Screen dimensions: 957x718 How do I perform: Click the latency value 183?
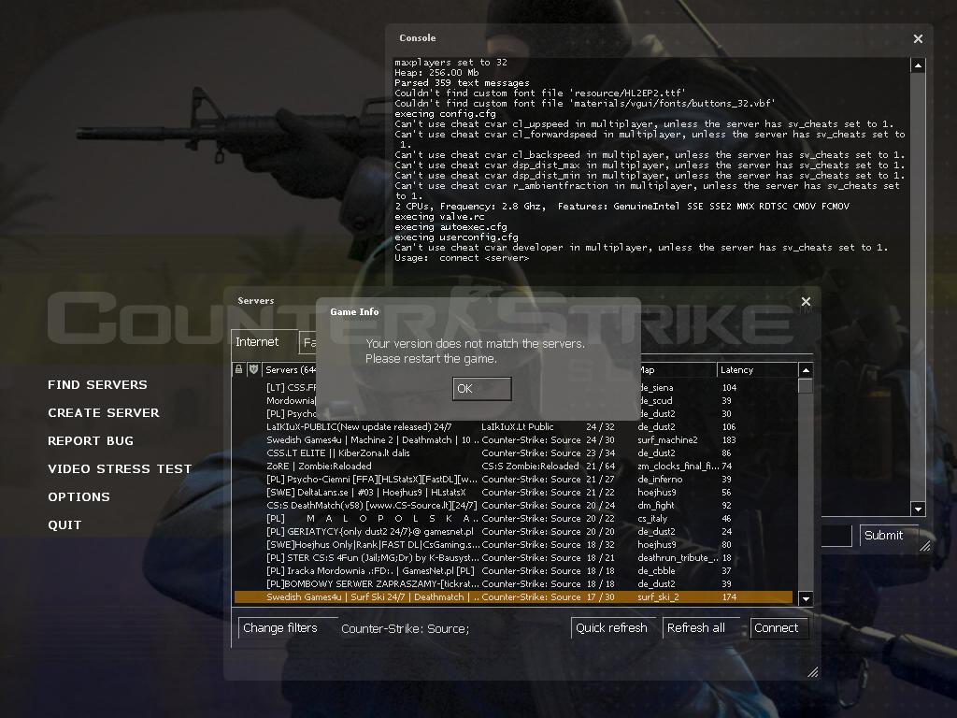pyautogui.click(x=729, y=439)
